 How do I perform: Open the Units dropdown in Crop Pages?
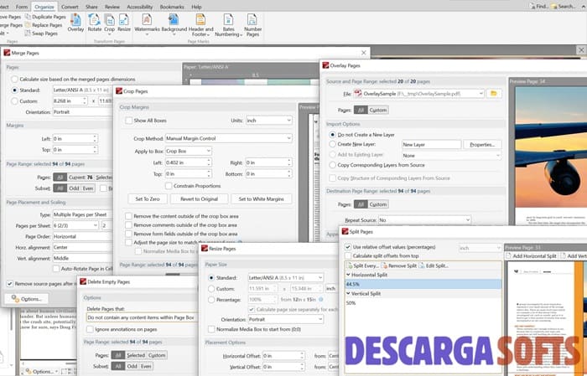[269, 121]
